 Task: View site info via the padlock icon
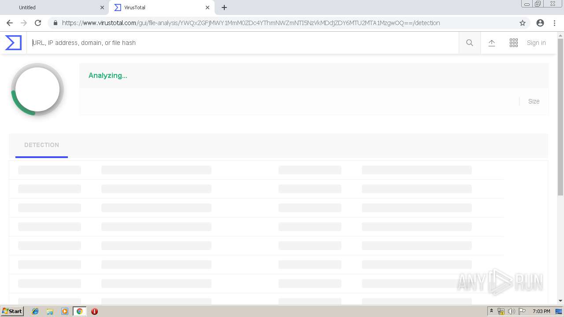[55, 23]
